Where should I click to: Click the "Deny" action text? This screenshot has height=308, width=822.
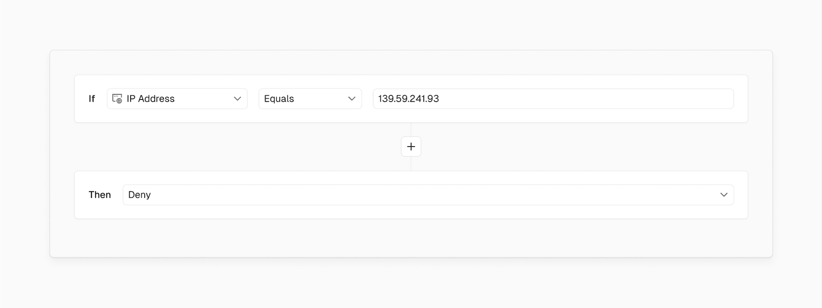tap(140, 195)
